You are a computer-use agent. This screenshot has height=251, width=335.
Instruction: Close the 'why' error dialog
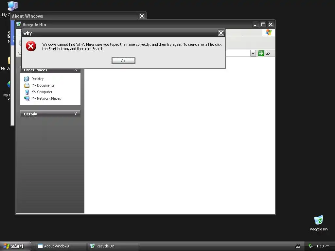click(221, 33)
